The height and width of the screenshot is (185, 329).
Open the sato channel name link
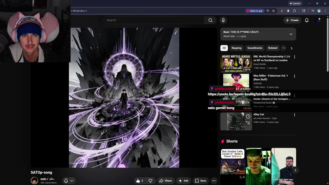[47, 179]
